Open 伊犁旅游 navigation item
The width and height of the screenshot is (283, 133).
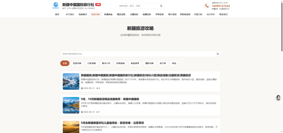(x=160, y=14)
